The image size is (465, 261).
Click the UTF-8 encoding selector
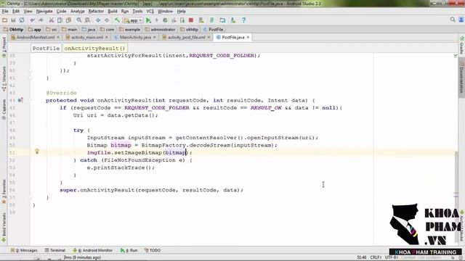392,257
